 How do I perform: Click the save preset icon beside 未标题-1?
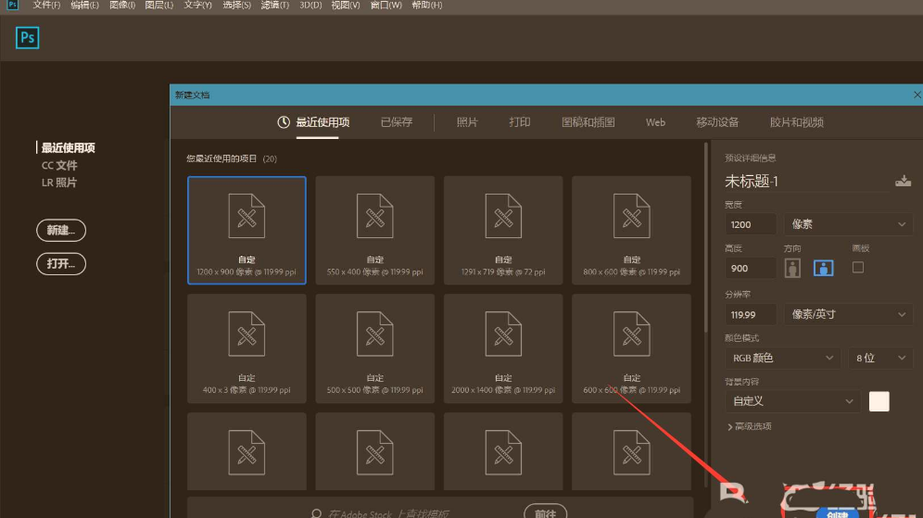coord(903,182)
